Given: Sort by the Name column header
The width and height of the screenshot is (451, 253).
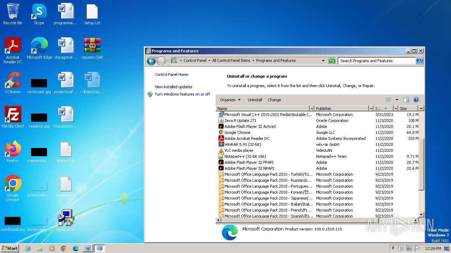Looking at the screenshot, I should point(262,109).
